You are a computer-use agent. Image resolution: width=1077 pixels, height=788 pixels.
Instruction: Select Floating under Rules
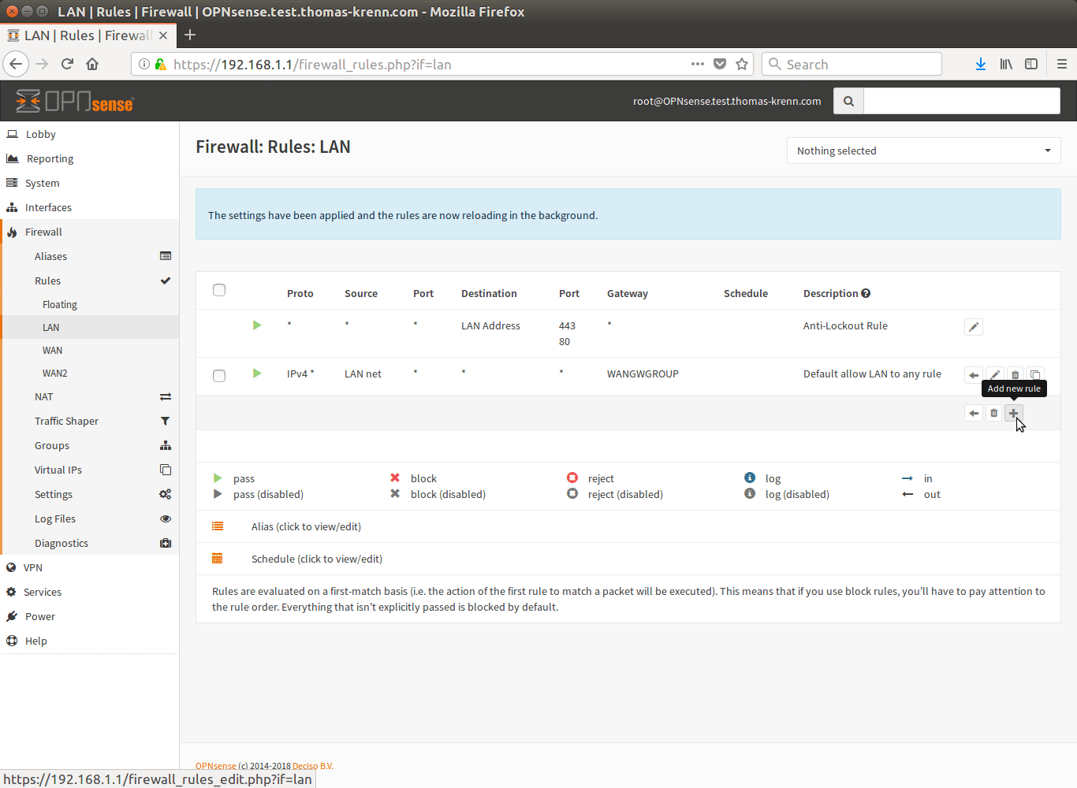[x=60, y=304]
